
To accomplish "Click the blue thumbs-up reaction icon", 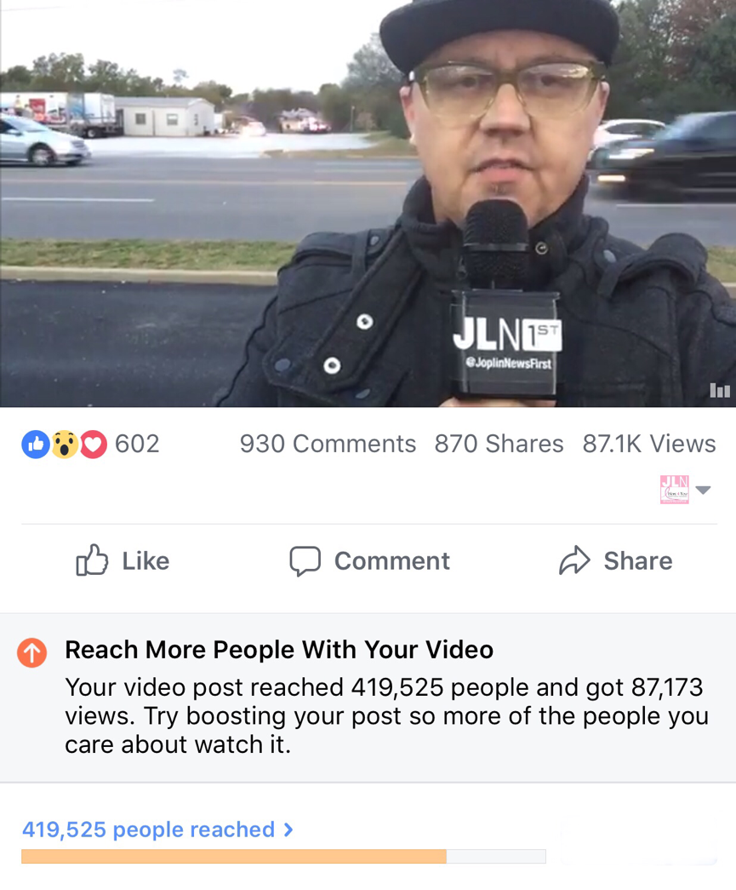I will pyautogui.click(x=35, y=444).
